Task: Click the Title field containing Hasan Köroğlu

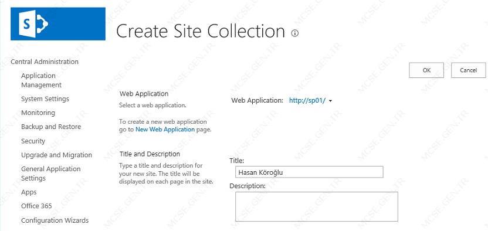Action: [x=309, y=172]
